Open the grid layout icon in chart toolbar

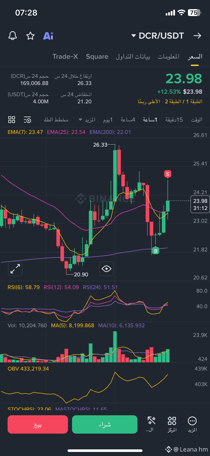[12, 120]
